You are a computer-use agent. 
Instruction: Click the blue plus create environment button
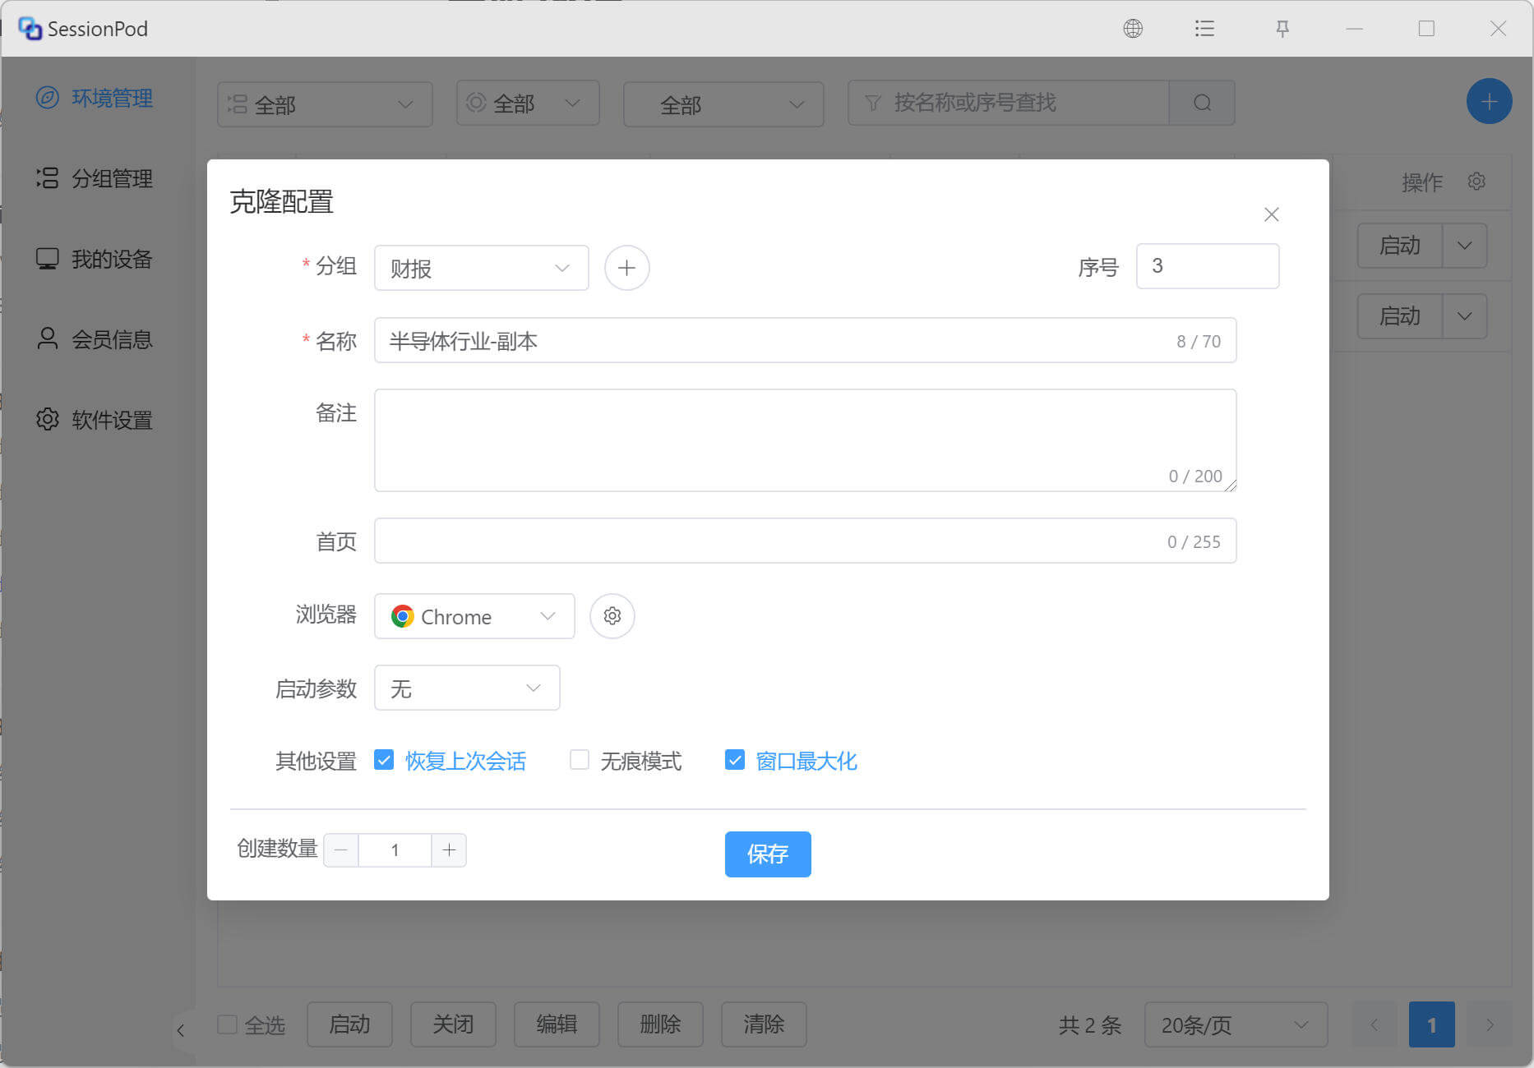click(x=1489, y=102)
